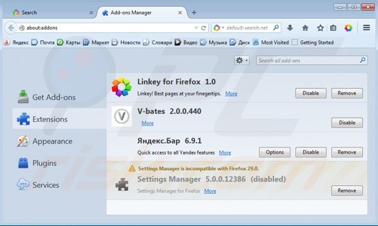This screenshot has height=226, width=378.
Task: Remove the Яндекс.Бар extension
Action: point(347,153)
